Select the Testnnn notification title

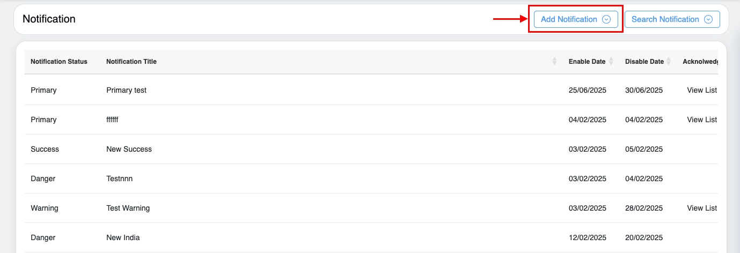coord(120,178)
